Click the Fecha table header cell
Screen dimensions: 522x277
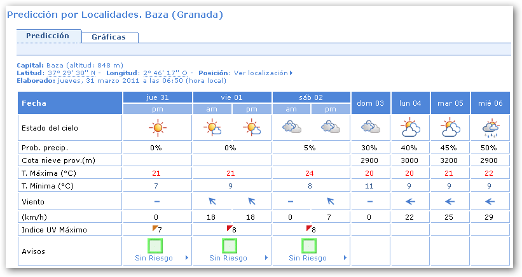(x=70, y=103)
